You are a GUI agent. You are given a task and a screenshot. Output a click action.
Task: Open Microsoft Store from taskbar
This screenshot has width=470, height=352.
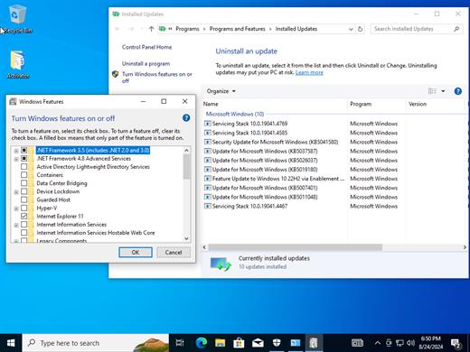[x=239, y=343]
